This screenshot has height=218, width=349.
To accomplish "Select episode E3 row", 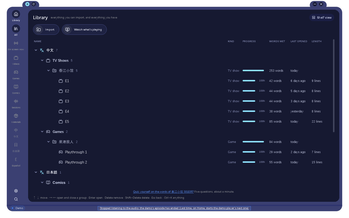I will (182, 101).
